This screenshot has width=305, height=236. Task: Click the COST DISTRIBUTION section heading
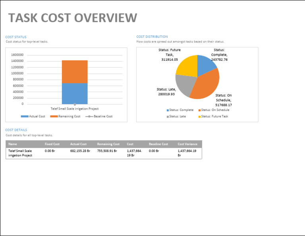(152, 37)
